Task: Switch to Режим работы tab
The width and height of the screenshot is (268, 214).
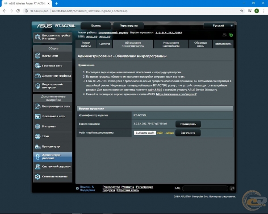Action: coord(86,44)
